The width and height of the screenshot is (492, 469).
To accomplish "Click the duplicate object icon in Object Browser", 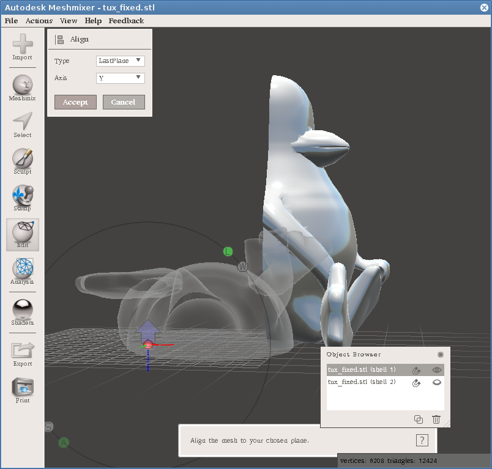I will [419, 419].
